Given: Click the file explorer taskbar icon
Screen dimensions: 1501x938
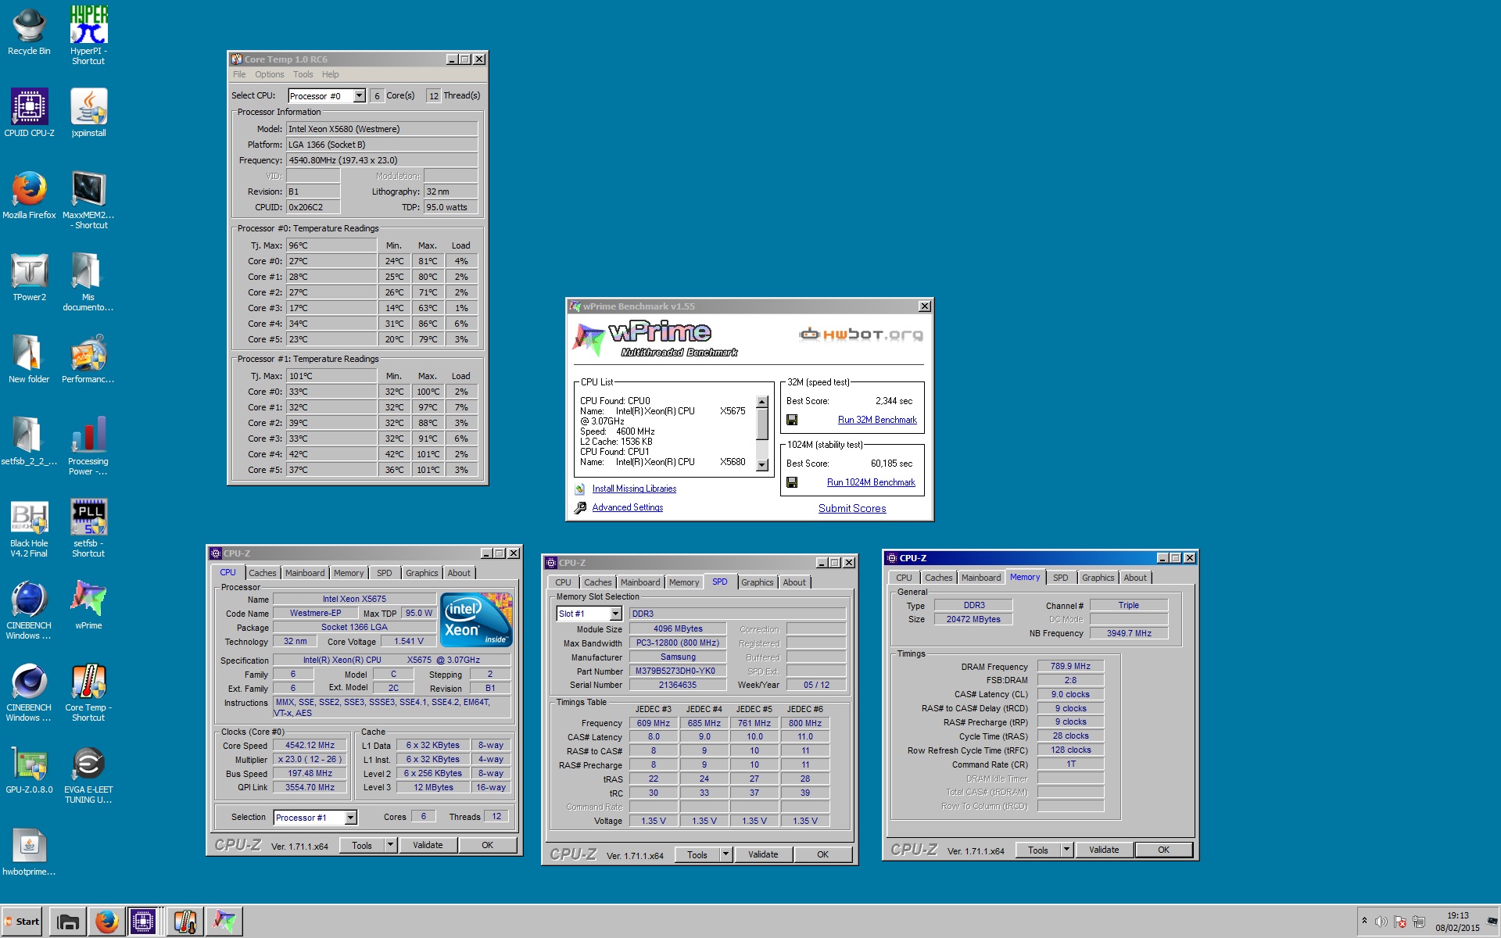Looking at the screenshot, I should (68, 922).
